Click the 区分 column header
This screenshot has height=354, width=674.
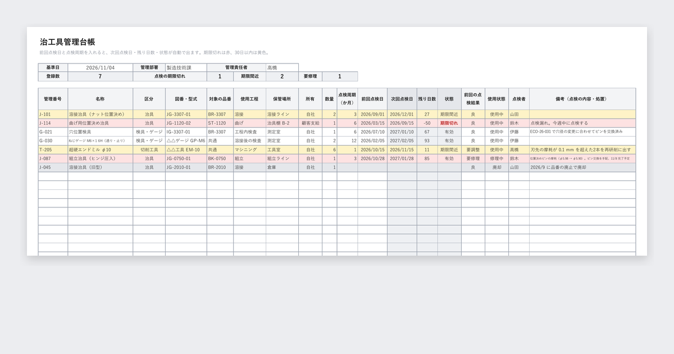(149, 99)
